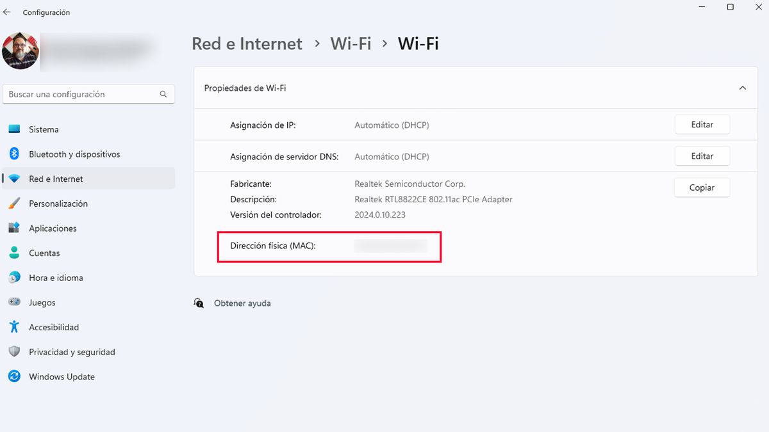Open Cuentas settings

tap(14, 253)
